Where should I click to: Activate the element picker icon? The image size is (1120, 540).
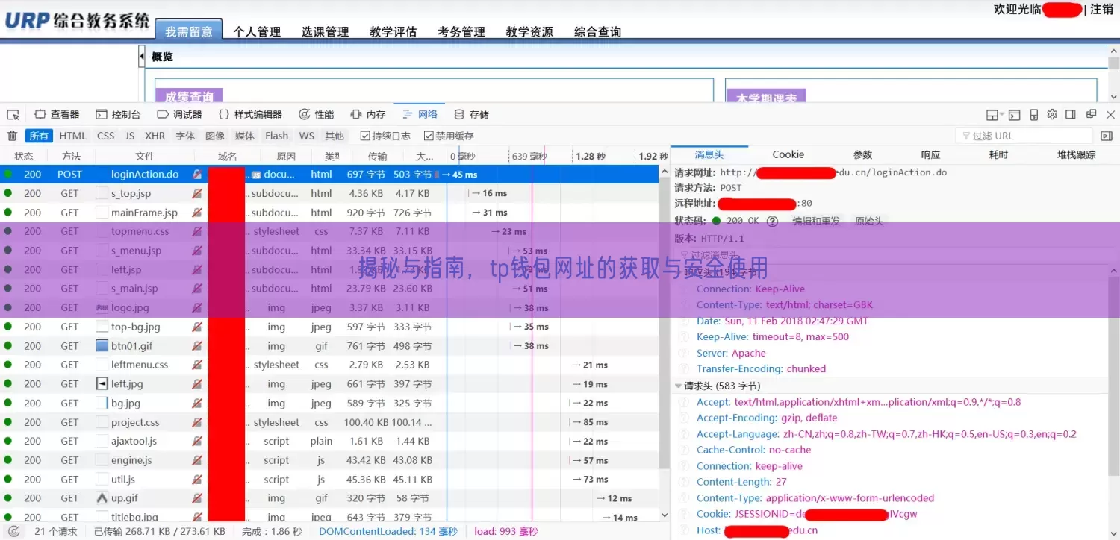click(13, 115)
